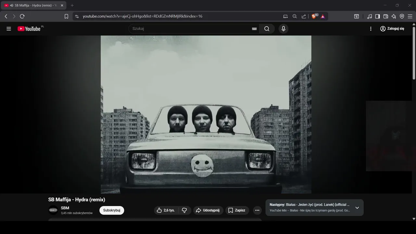Click the URL address bar text

(142, 16)
